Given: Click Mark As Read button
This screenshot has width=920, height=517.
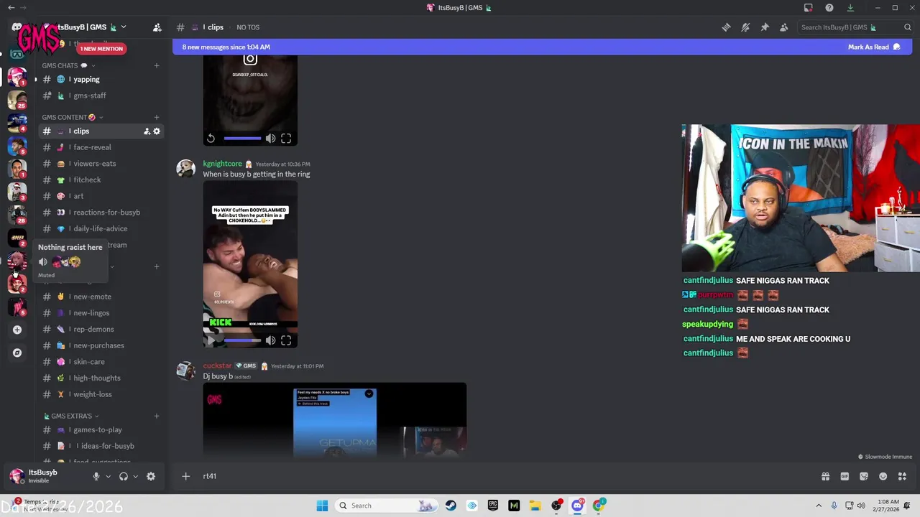Looking at the screenshot, I should click(873, 47).
